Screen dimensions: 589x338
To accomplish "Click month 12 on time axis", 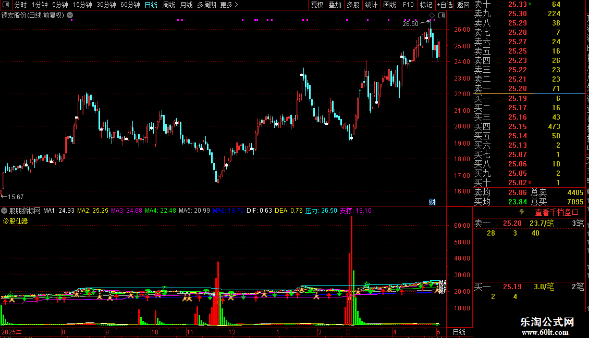I will pos(232,332).
